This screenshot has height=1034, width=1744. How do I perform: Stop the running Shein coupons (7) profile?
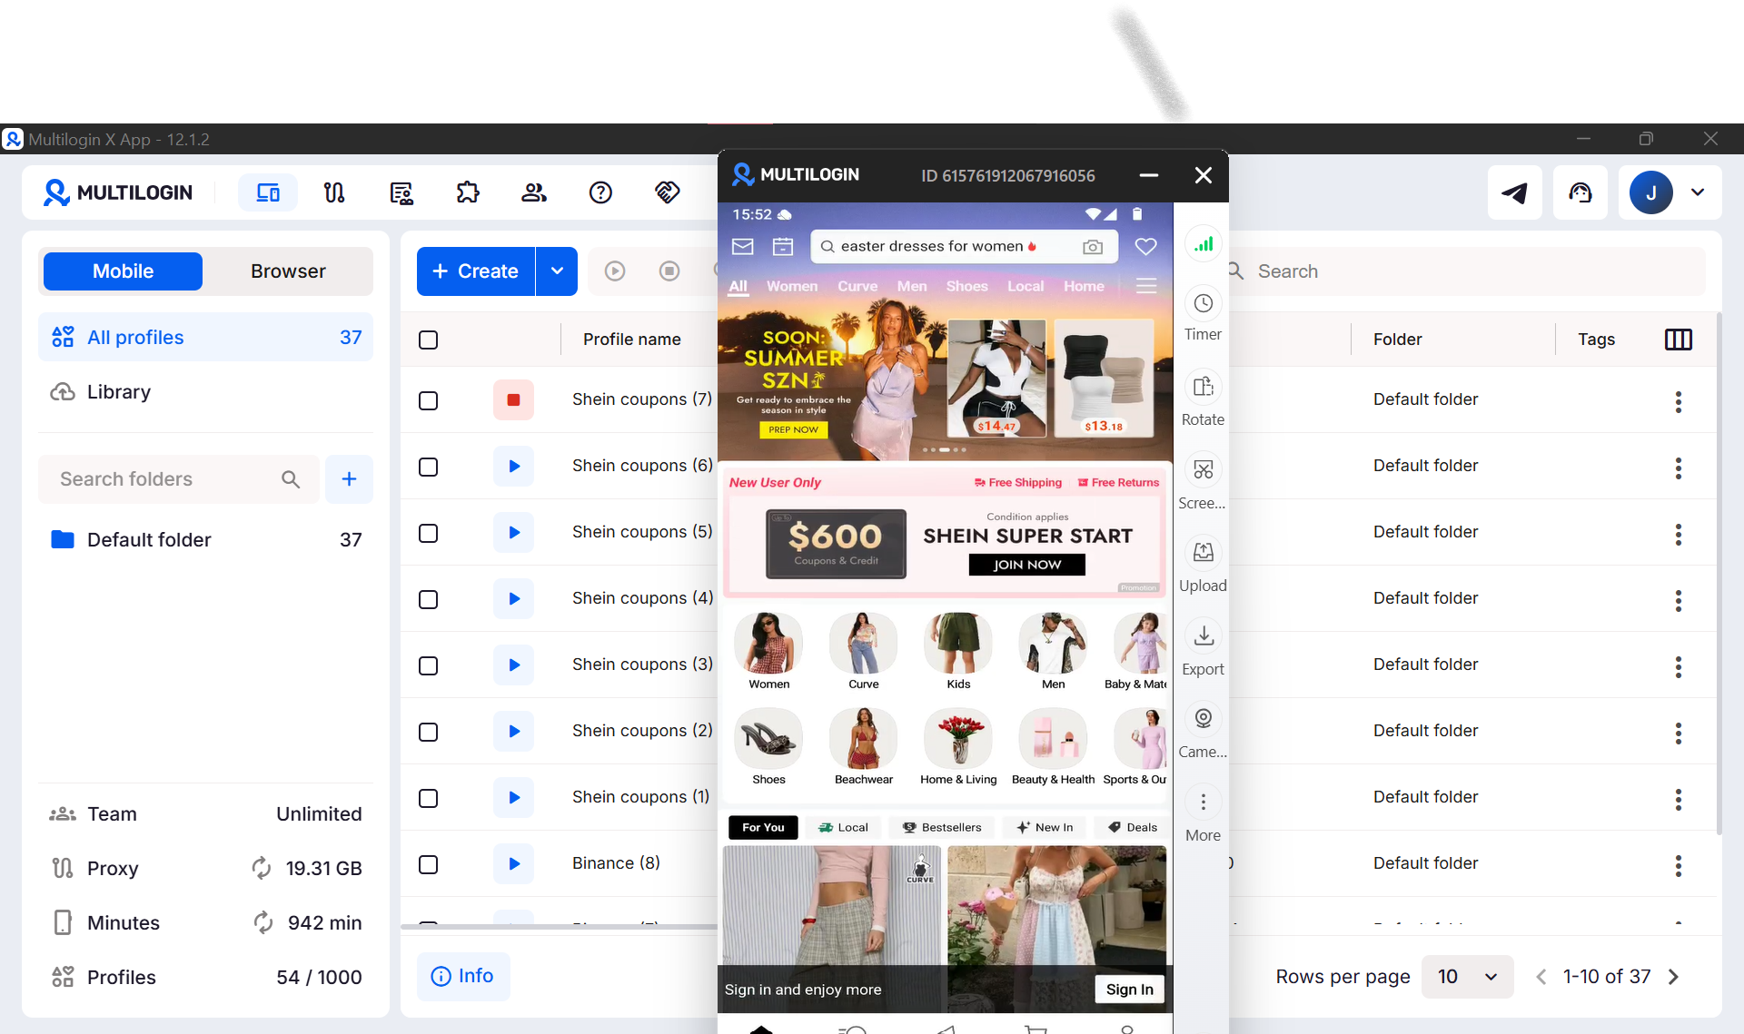[x=513, y=400]
